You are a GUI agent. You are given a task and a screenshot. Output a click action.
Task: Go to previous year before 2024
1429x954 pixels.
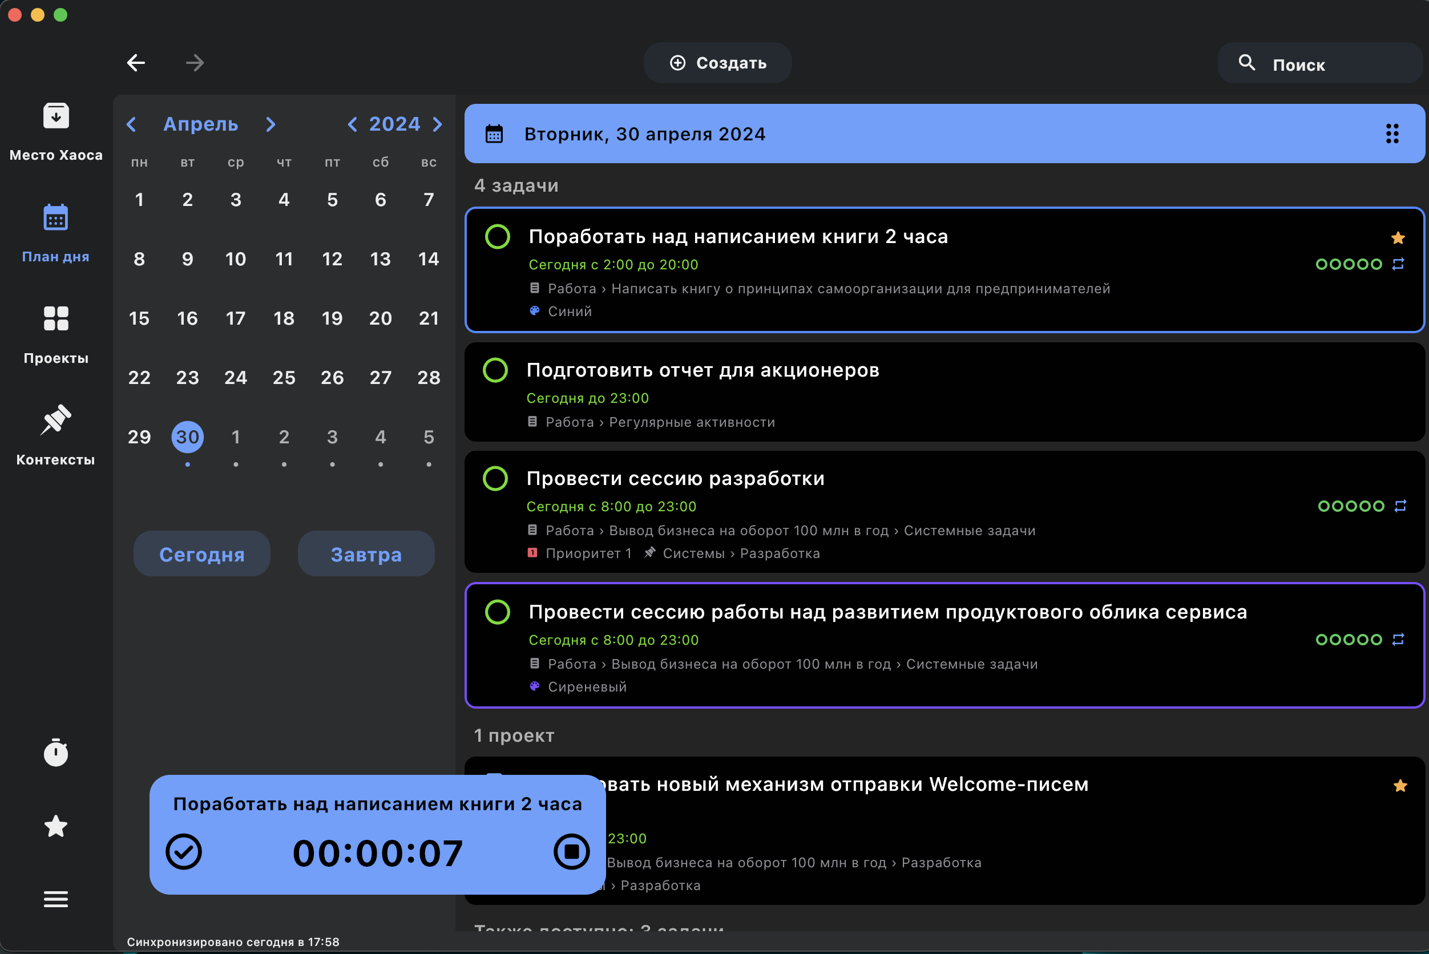tap(352, 124)
